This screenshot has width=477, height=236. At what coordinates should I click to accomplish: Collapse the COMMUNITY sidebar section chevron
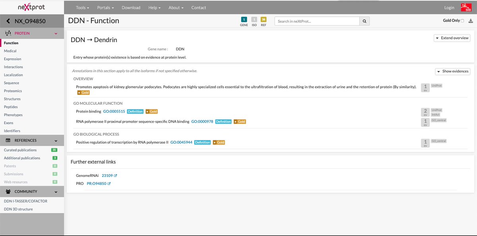56,192
